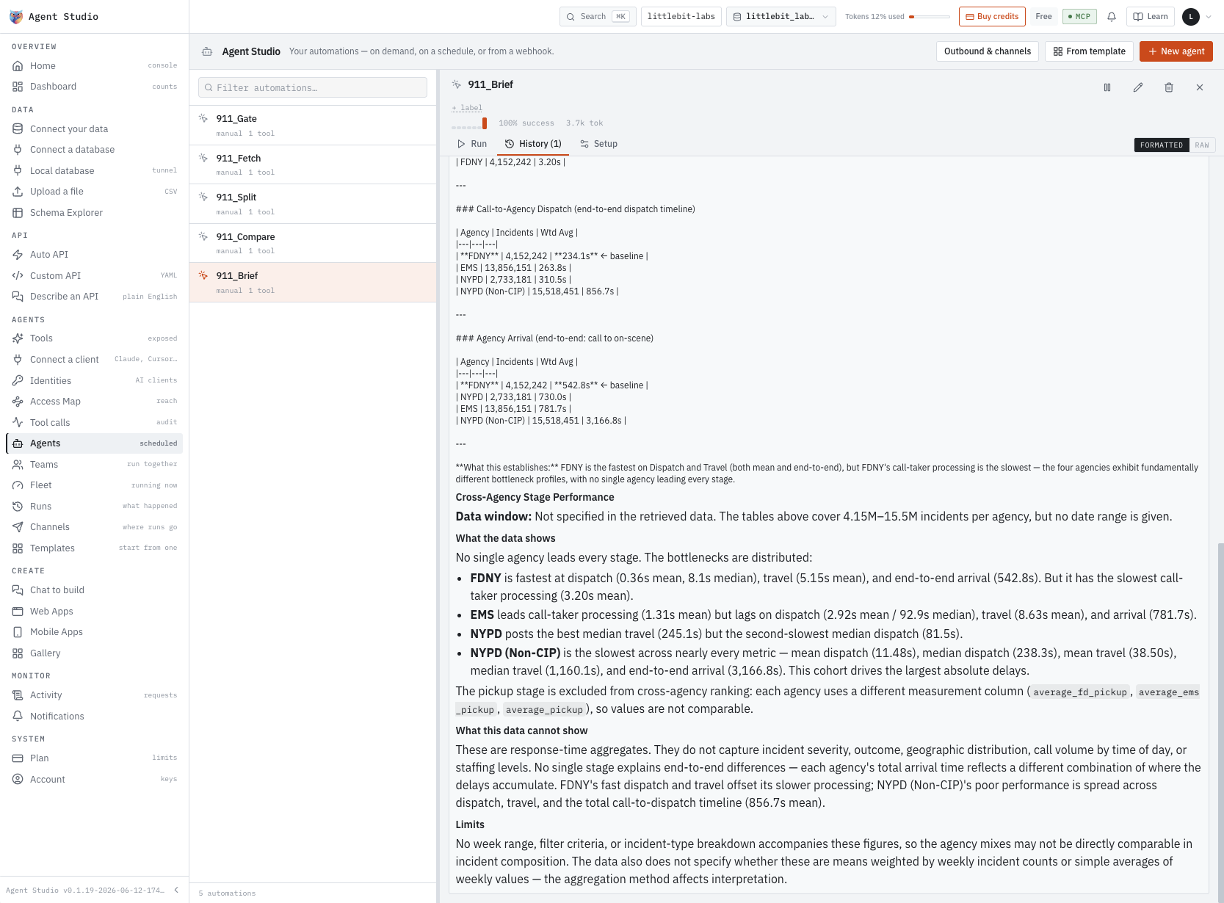Open Web Apps under Create
Viewport: 1224px width, 903px height.
94,612
